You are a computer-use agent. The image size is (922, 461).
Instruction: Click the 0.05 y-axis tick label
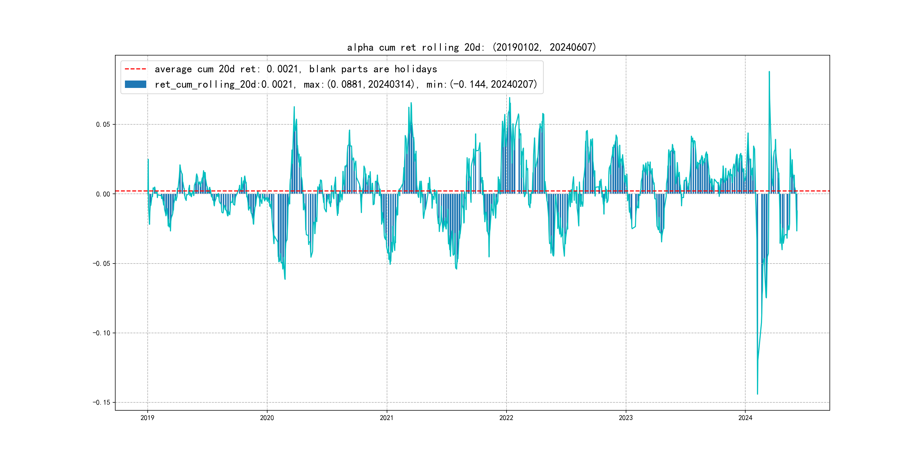coord(103,125)
